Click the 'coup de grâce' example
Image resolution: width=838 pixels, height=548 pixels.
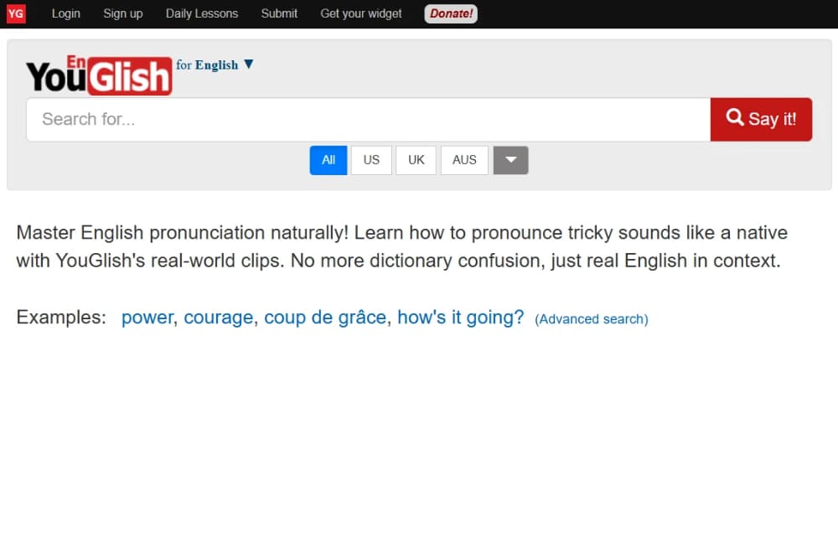tap(325, 318)
